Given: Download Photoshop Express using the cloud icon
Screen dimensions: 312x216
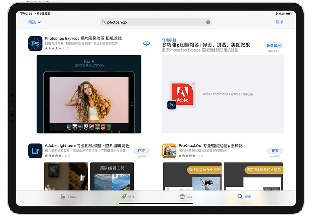Looking at the screenshot, I should pos(146,43).
